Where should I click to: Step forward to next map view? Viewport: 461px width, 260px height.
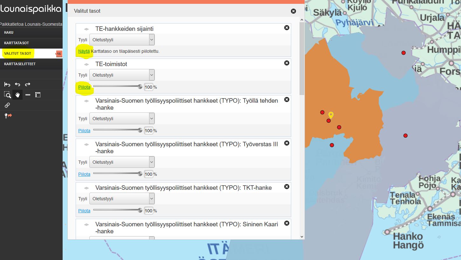(x=28, y=84)
